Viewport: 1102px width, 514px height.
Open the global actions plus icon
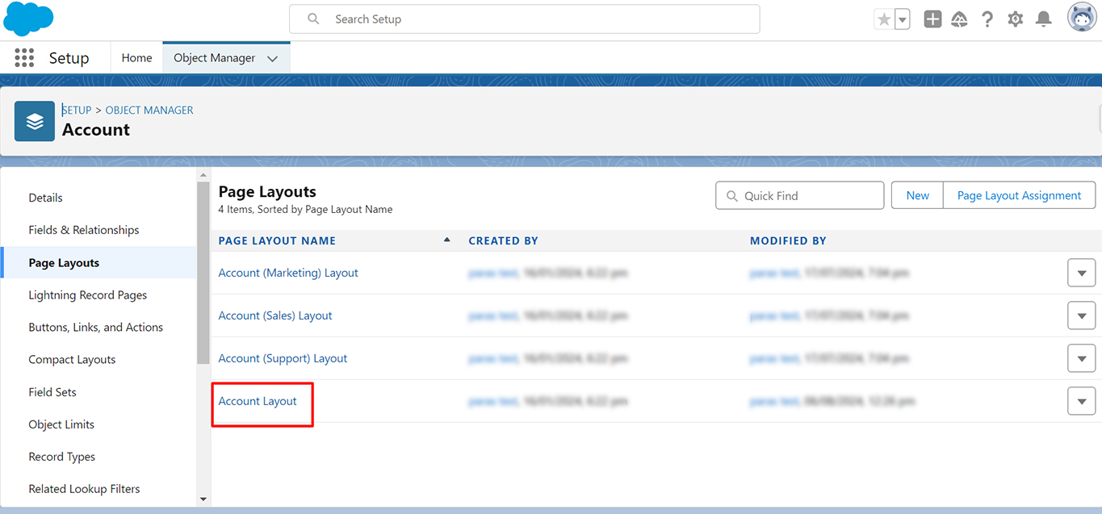(x=932, y=19)
